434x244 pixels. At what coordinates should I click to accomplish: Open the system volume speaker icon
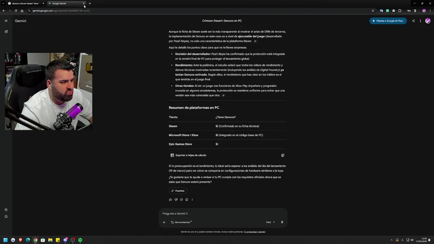(x=412, y=240)
